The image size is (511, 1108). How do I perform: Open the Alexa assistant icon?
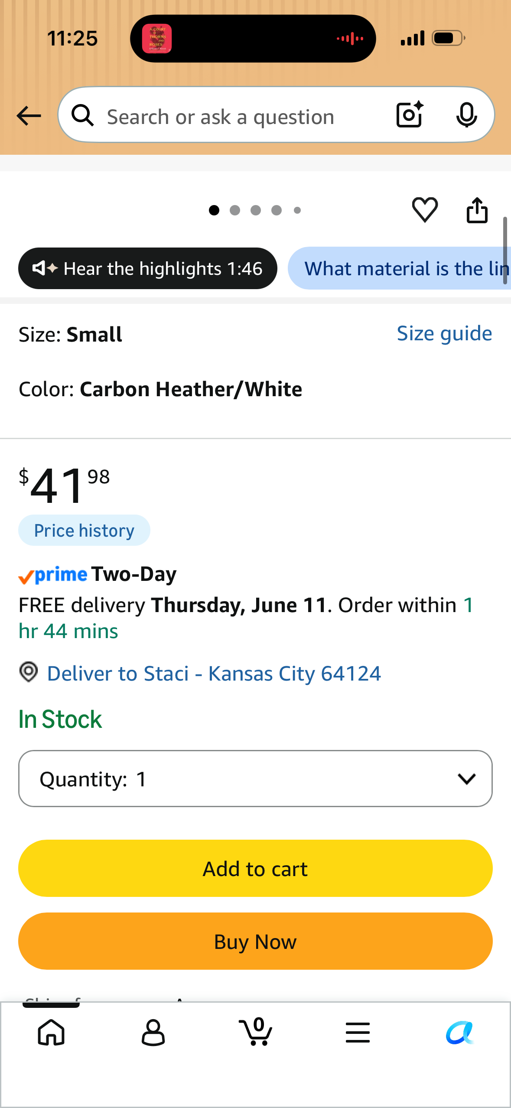(x=460, y=1033)
